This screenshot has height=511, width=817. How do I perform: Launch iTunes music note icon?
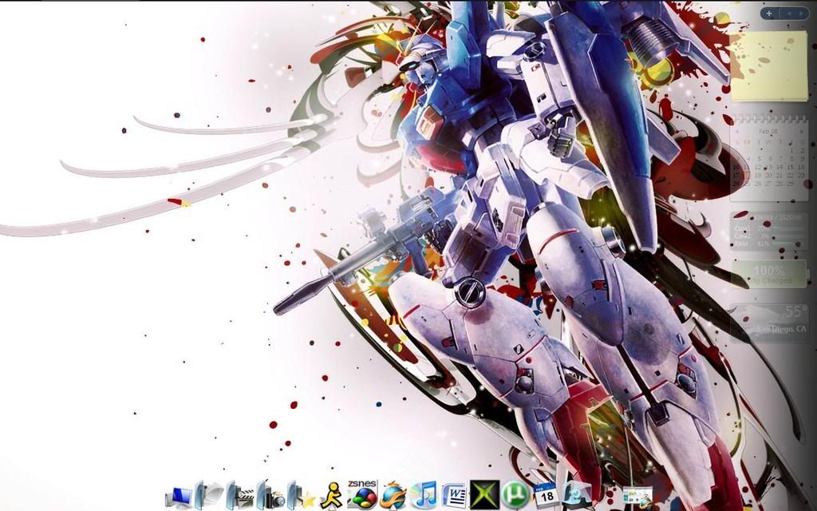(423, 495)
